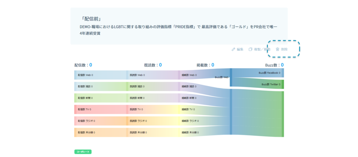
Task: Click the trash can delete icon
Action: coord(277,49)
